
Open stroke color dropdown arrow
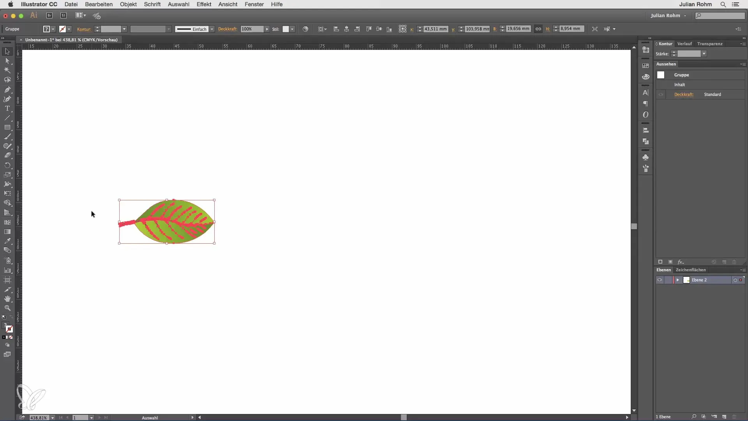pyautogui.click(x=69, y=29)
